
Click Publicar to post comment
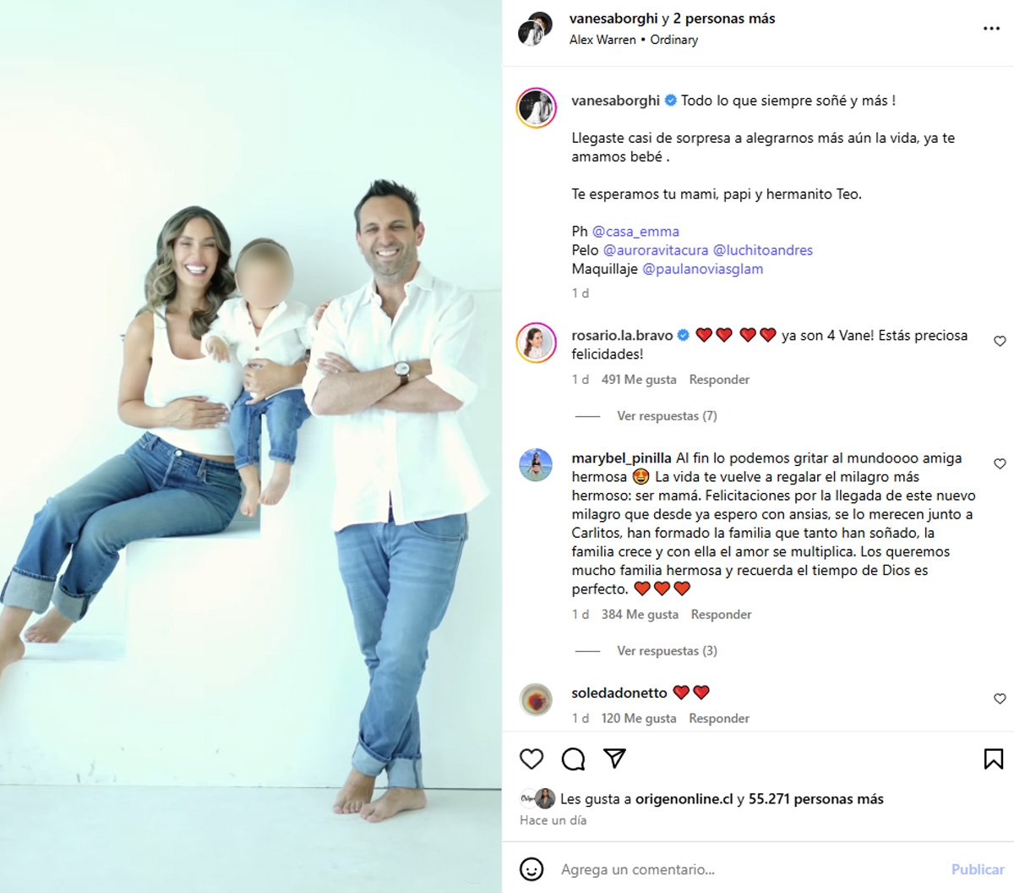pyautogui.click(x=978, y=869)
